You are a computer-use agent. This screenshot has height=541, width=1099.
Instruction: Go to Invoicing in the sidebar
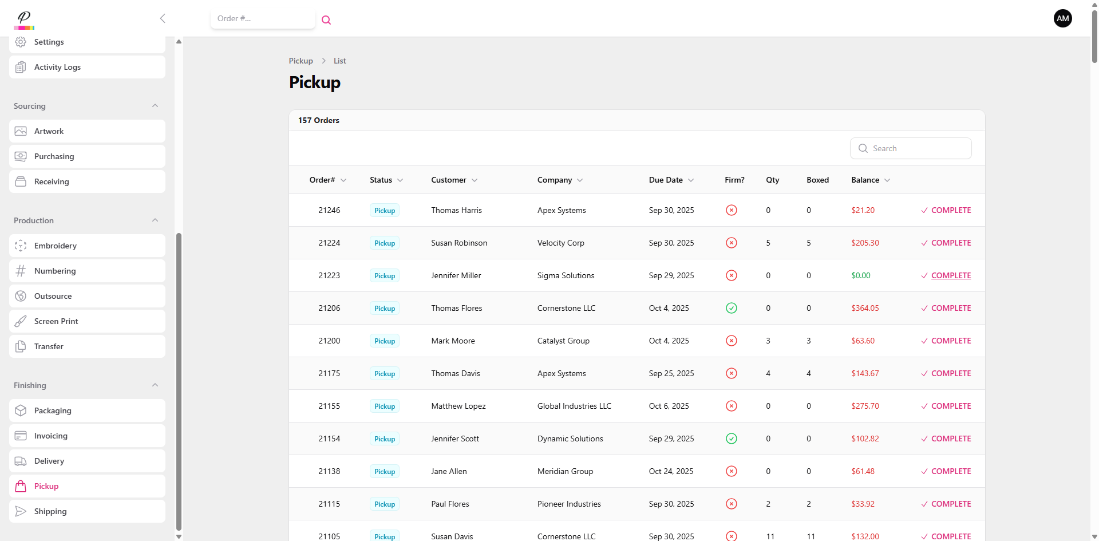[x=51, y=436]
